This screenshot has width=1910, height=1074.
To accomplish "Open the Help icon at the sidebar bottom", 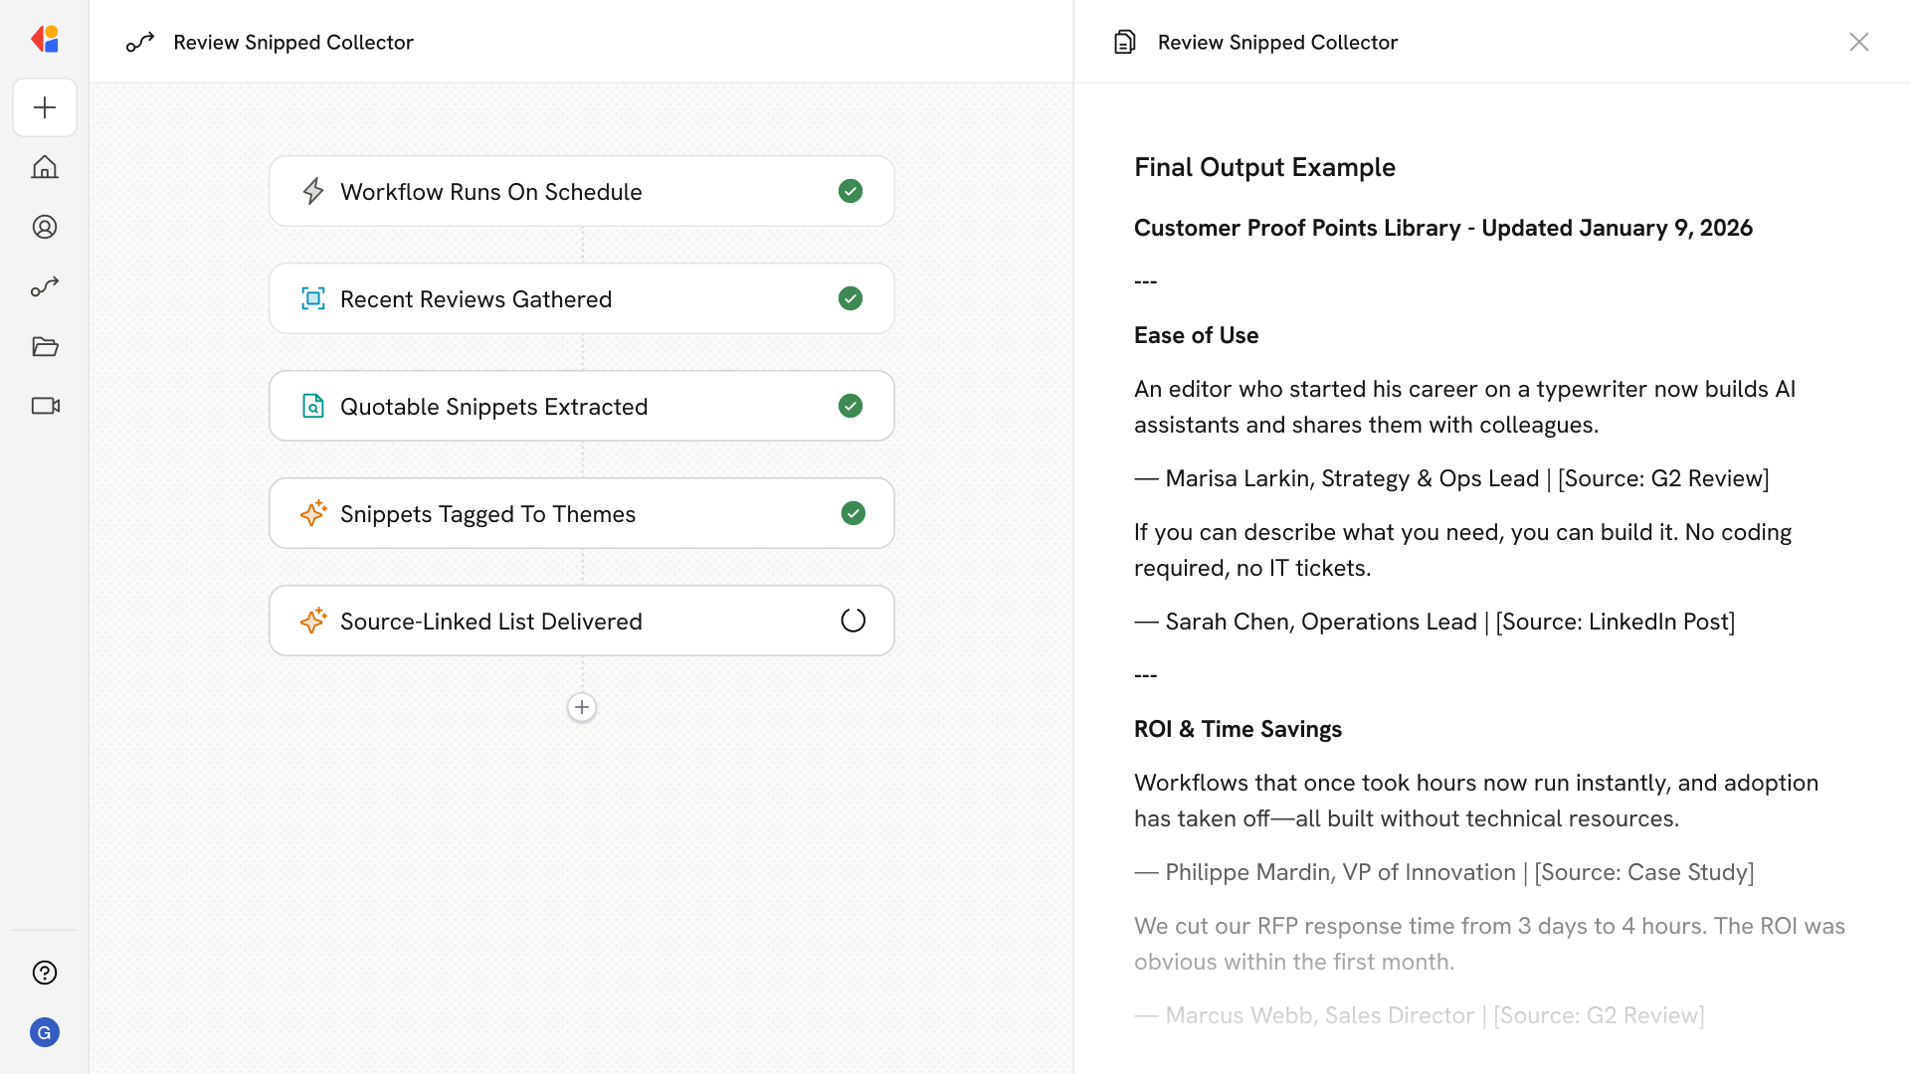I will point(45,973).
